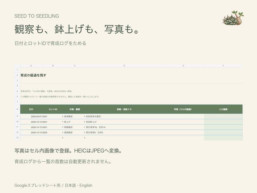Click the 作業・観察 header cell
The width and height of the screenshot is (257, 193).
click(x=75, y=109)
